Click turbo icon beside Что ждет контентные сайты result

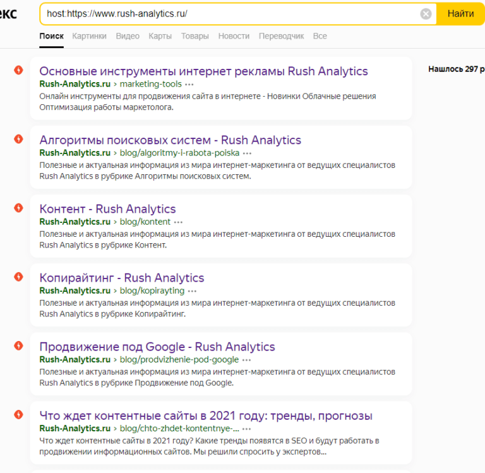coord(19,414)
